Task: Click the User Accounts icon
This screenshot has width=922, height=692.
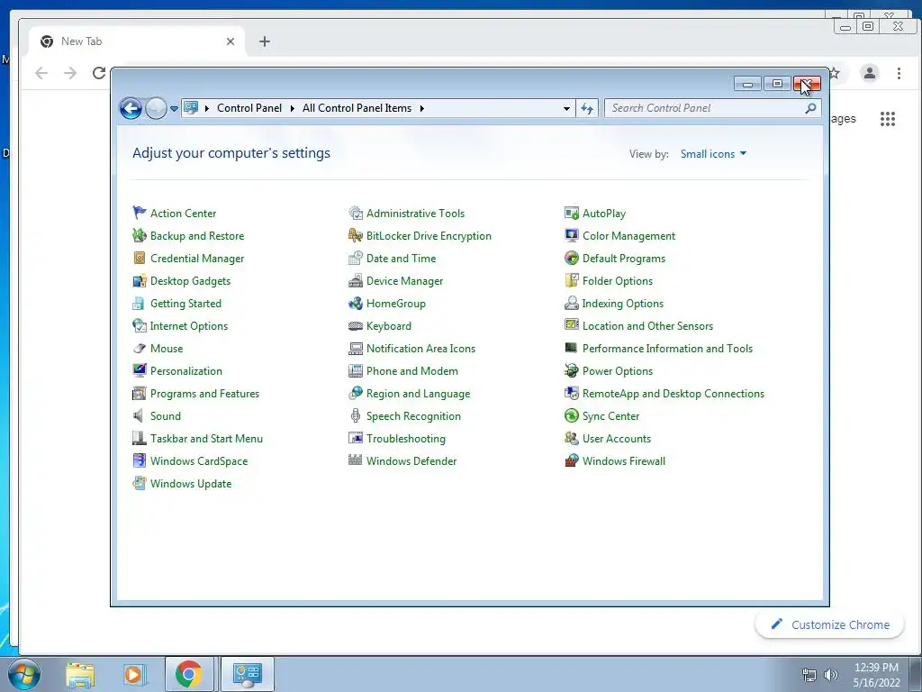Action: pos(572,439)
